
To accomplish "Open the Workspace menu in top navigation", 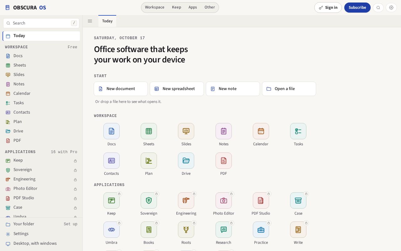I will tap(155, 7).
